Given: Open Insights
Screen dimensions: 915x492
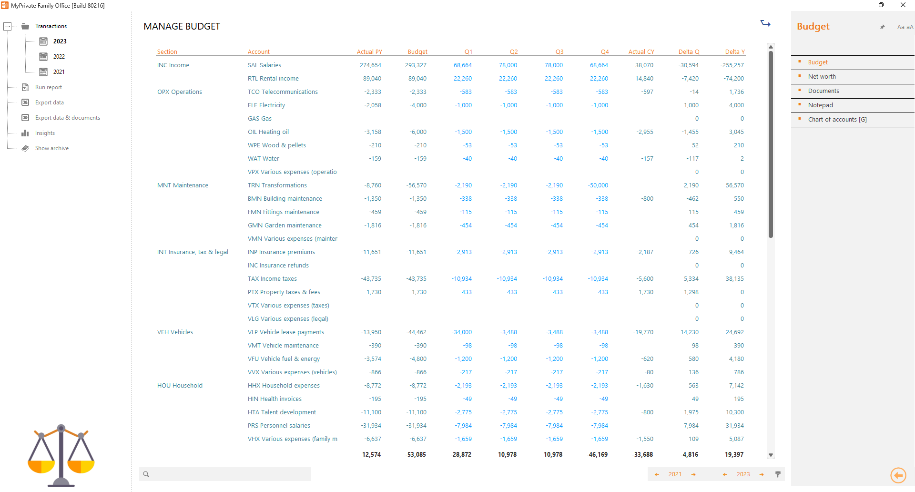Looking at the screenshot, I should point(45,133).
